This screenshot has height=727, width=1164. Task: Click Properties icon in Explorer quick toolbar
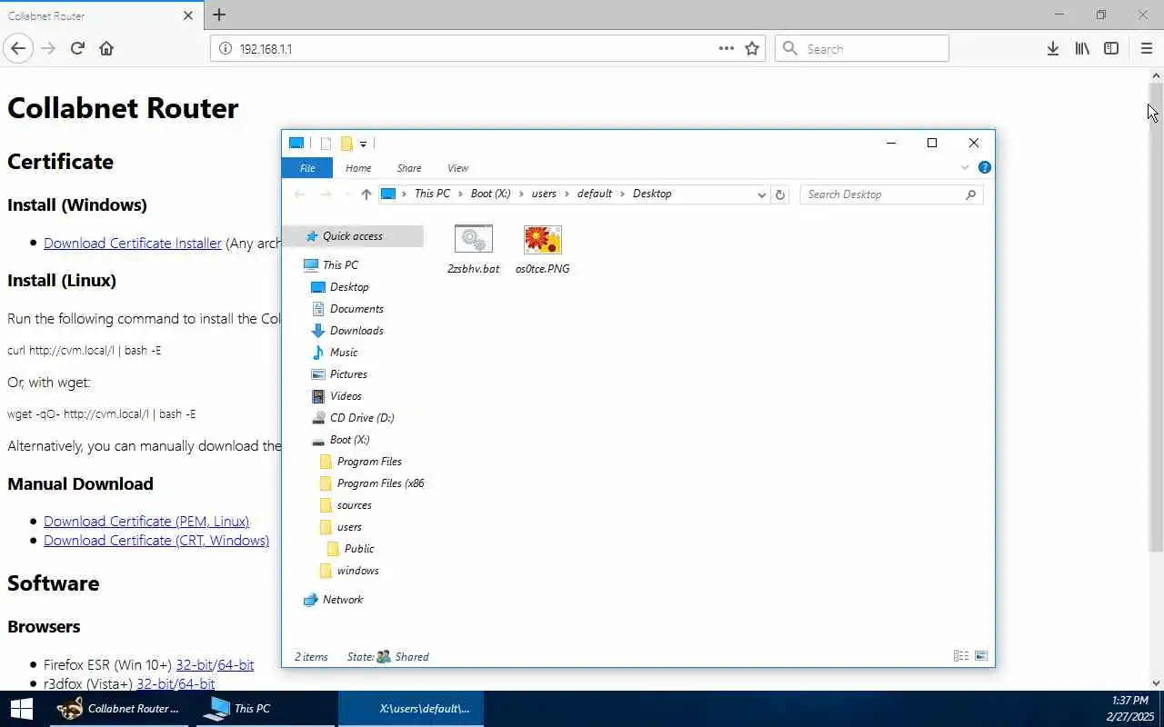tap(326, 143)
